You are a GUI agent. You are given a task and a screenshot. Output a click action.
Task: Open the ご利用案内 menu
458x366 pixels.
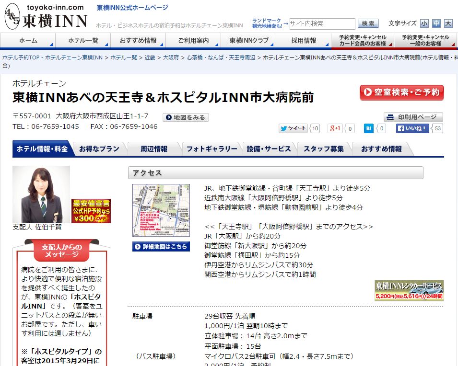click(x=193, y=40)
